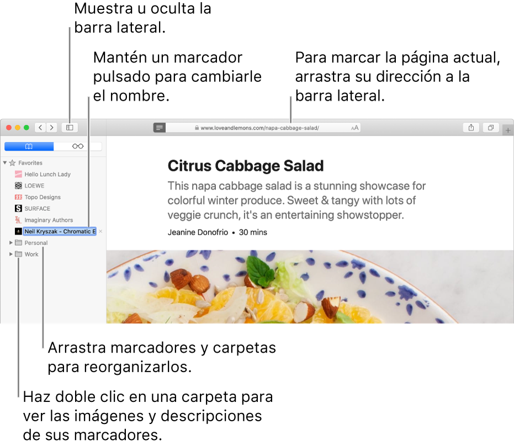The image size is (514, 445).
Task: Open the LOEWE bookmark
Action: (x=34, y=186)
